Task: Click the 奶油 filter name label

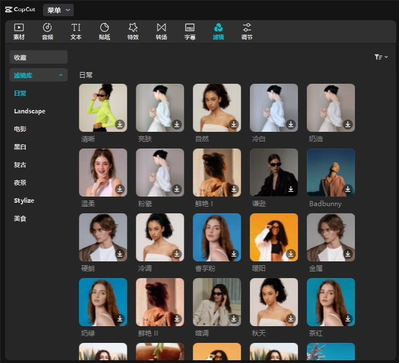Action: [x=316, y=139]
